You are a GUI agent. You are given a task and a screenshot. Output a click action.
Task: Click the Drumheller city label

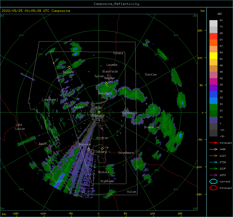point(151,127)
